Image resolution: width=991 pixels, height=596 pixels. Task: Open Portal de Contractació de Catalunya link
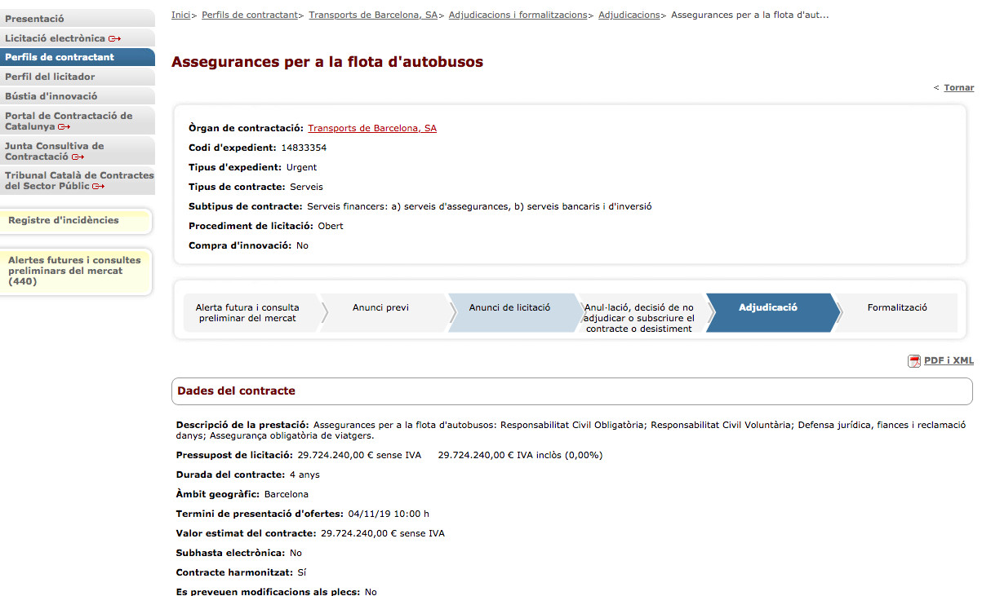pyautogui.click(x=69, y=121)
